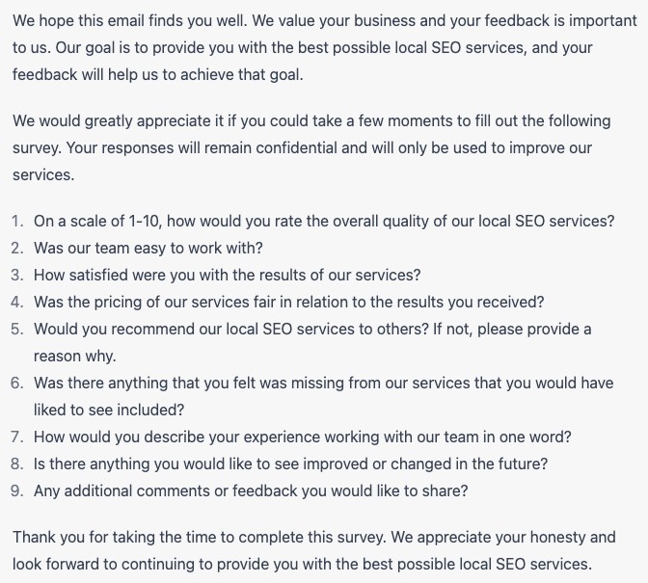
Task: Click question 9 about additional comments
Action: coord(251,490)
